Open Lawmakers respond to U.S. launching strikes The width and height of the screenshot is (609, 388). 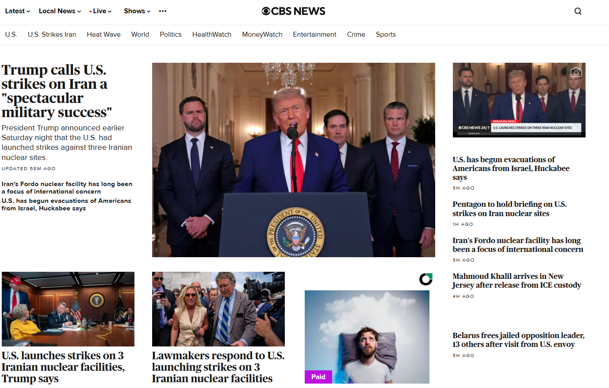tap(218, 367)
